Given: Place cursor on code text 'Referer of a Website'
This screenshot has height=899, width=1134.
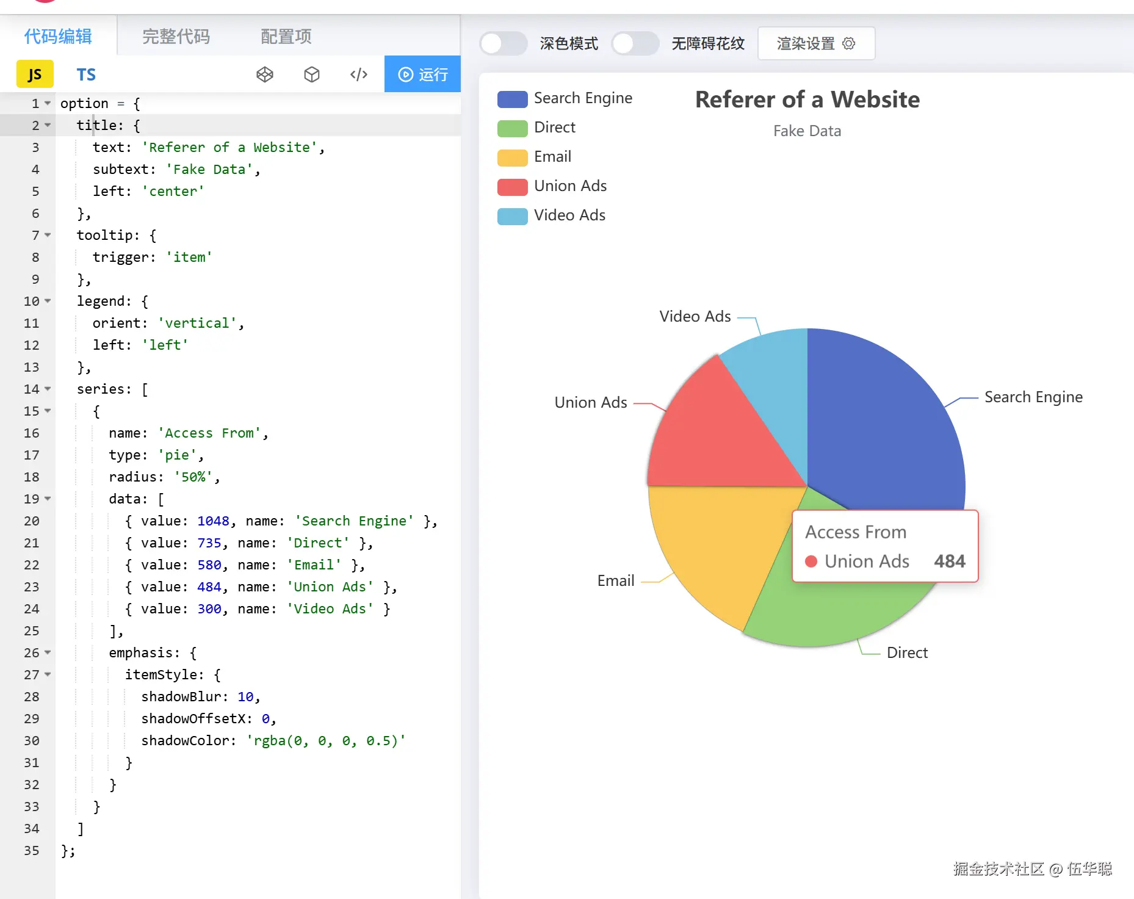Looking at the screenshot, I should point(229,147).
